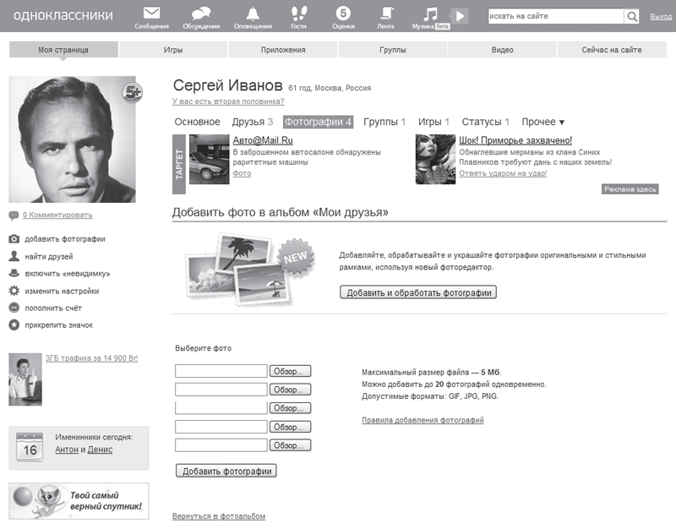Click the site search input field
The image size is (676, 529).
pos(555,16)
